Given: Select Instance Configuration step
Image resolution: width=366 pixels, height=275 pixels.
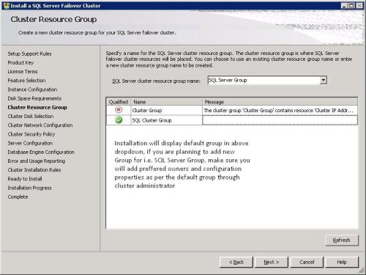Looking at the screenshot, I should 32,89.
